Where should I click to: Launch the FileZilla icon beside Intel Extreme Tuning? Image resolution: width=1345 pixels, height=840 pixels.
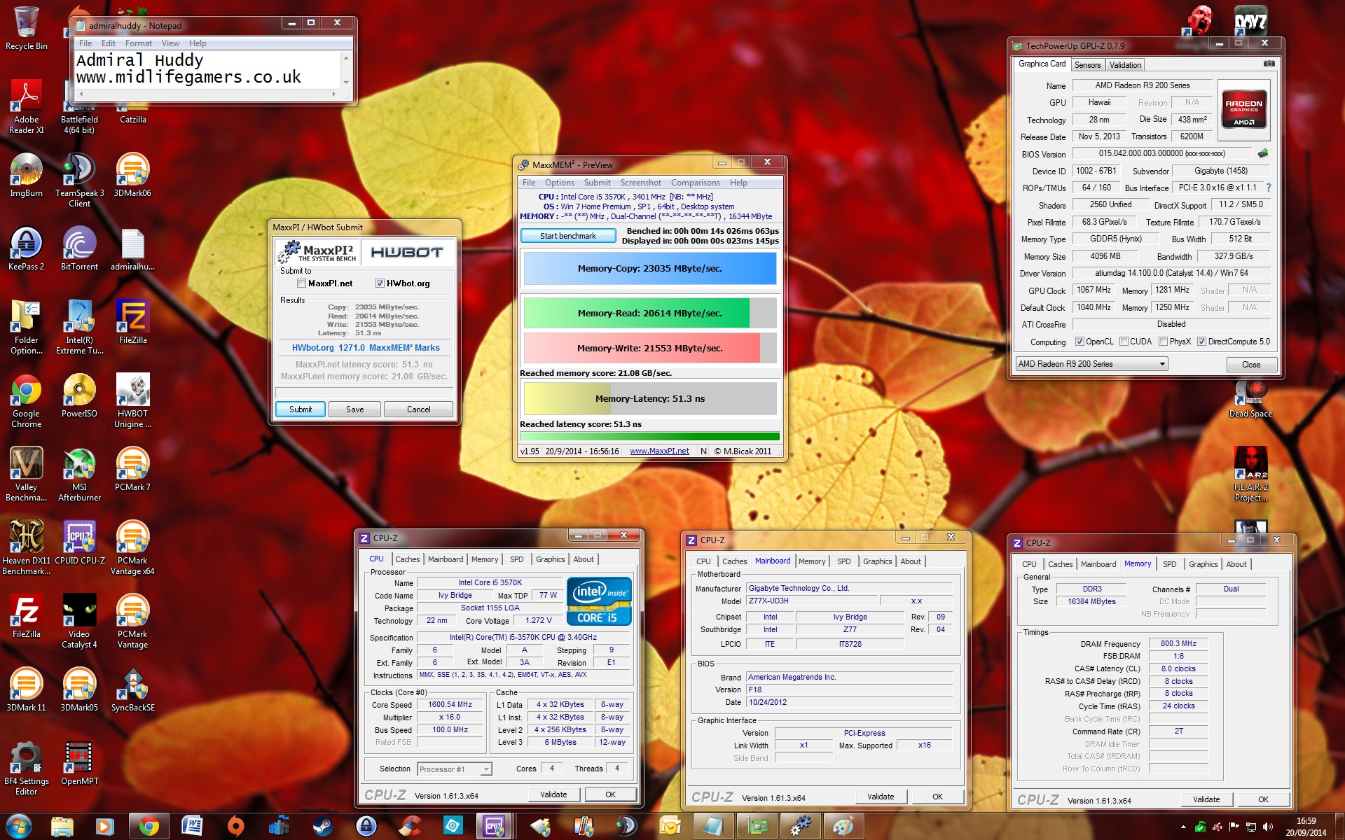pyautogui.click(x=132, y=322)
